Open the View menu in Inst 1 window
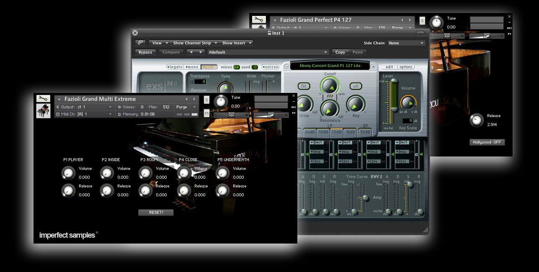The width and height of the screenshot is (539, 272). coord(160,43)
